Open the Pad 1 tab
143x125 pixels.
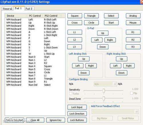click(x=19, y=8)
